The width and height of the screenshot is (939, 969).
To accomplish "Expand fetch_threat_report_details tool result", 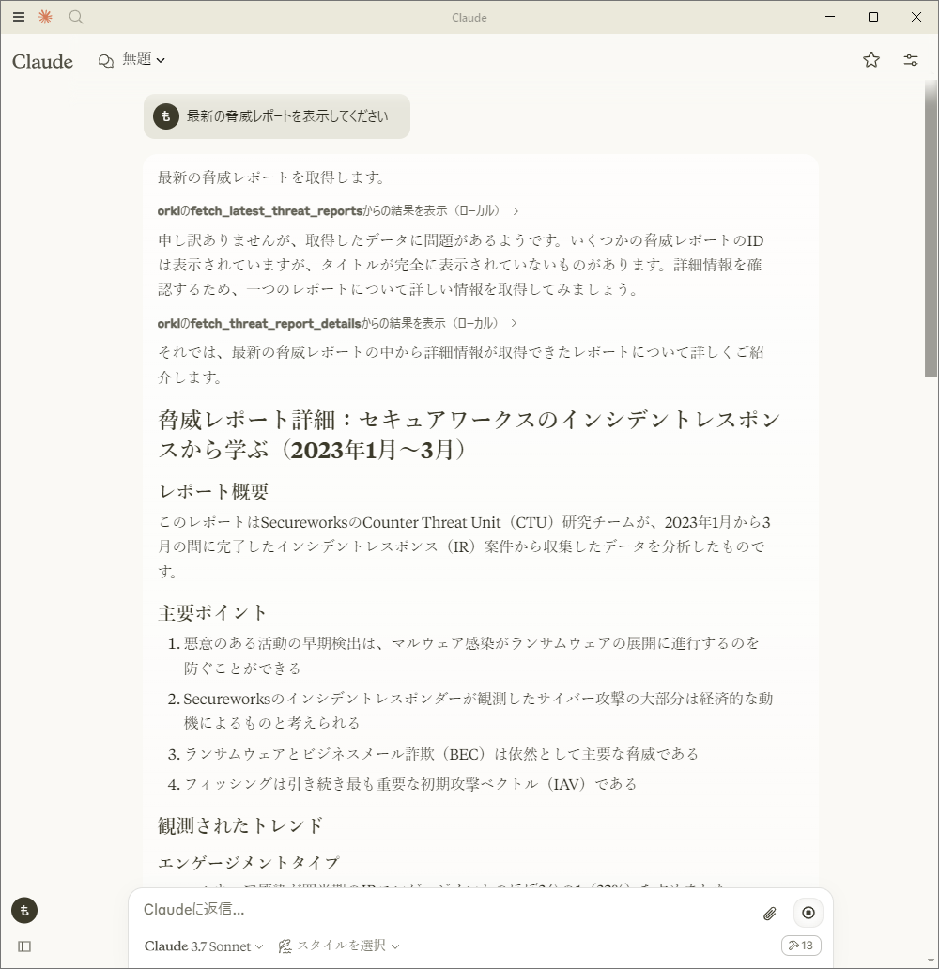I will tap(337, 323).
